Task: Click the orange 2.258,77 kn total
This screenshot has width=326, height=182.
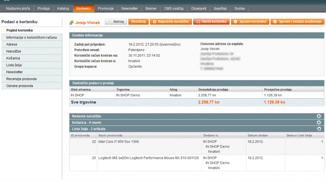Action: click(208, 102)
